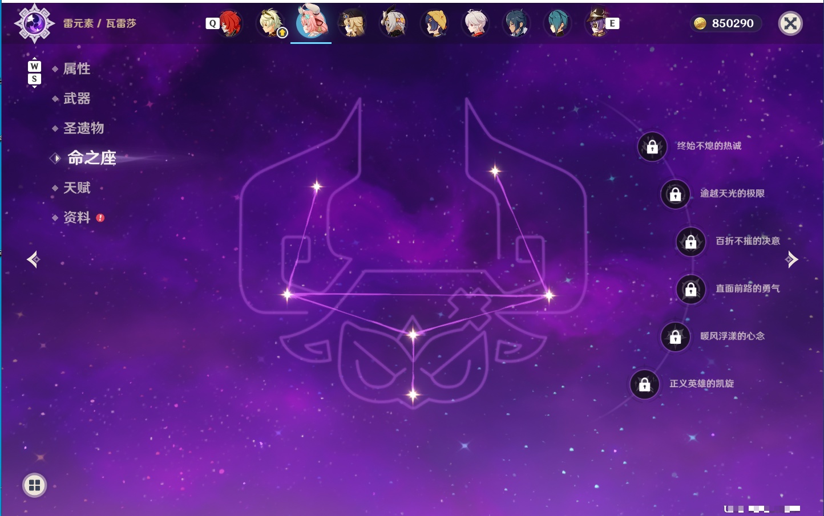Select the purple witch hat character portrait

tap(597, 23)
